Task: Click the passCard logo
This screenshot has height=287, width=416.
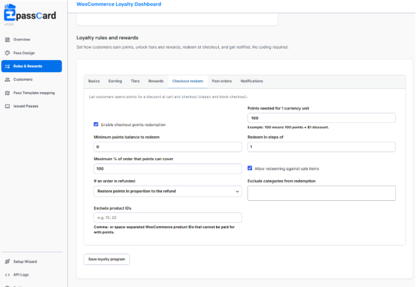Action: [x=30, y=13]
